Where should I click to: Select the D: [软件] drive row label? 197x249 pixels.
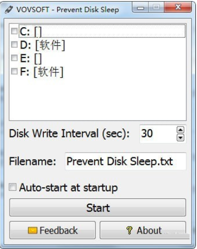pos(42,45)
